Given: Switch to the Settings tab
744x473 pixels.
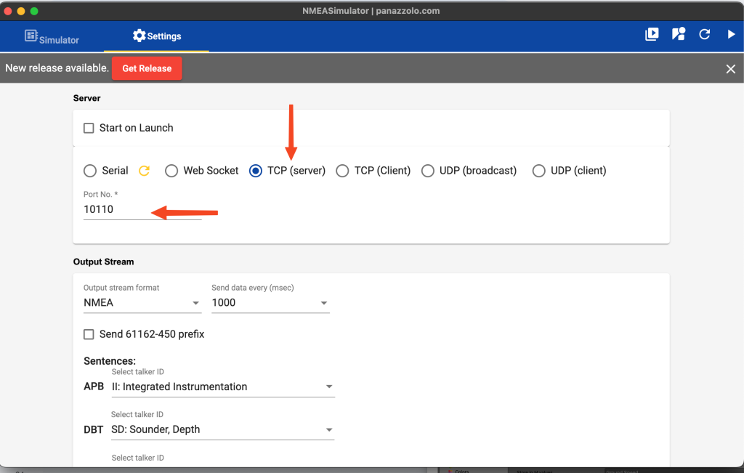Looking at the screenshot, I should coord(157,36).
